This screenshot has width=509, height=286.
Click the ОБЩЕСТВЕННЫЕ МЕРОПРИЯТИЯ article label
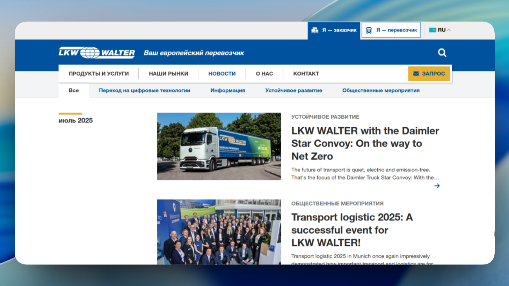pos(337,203)
